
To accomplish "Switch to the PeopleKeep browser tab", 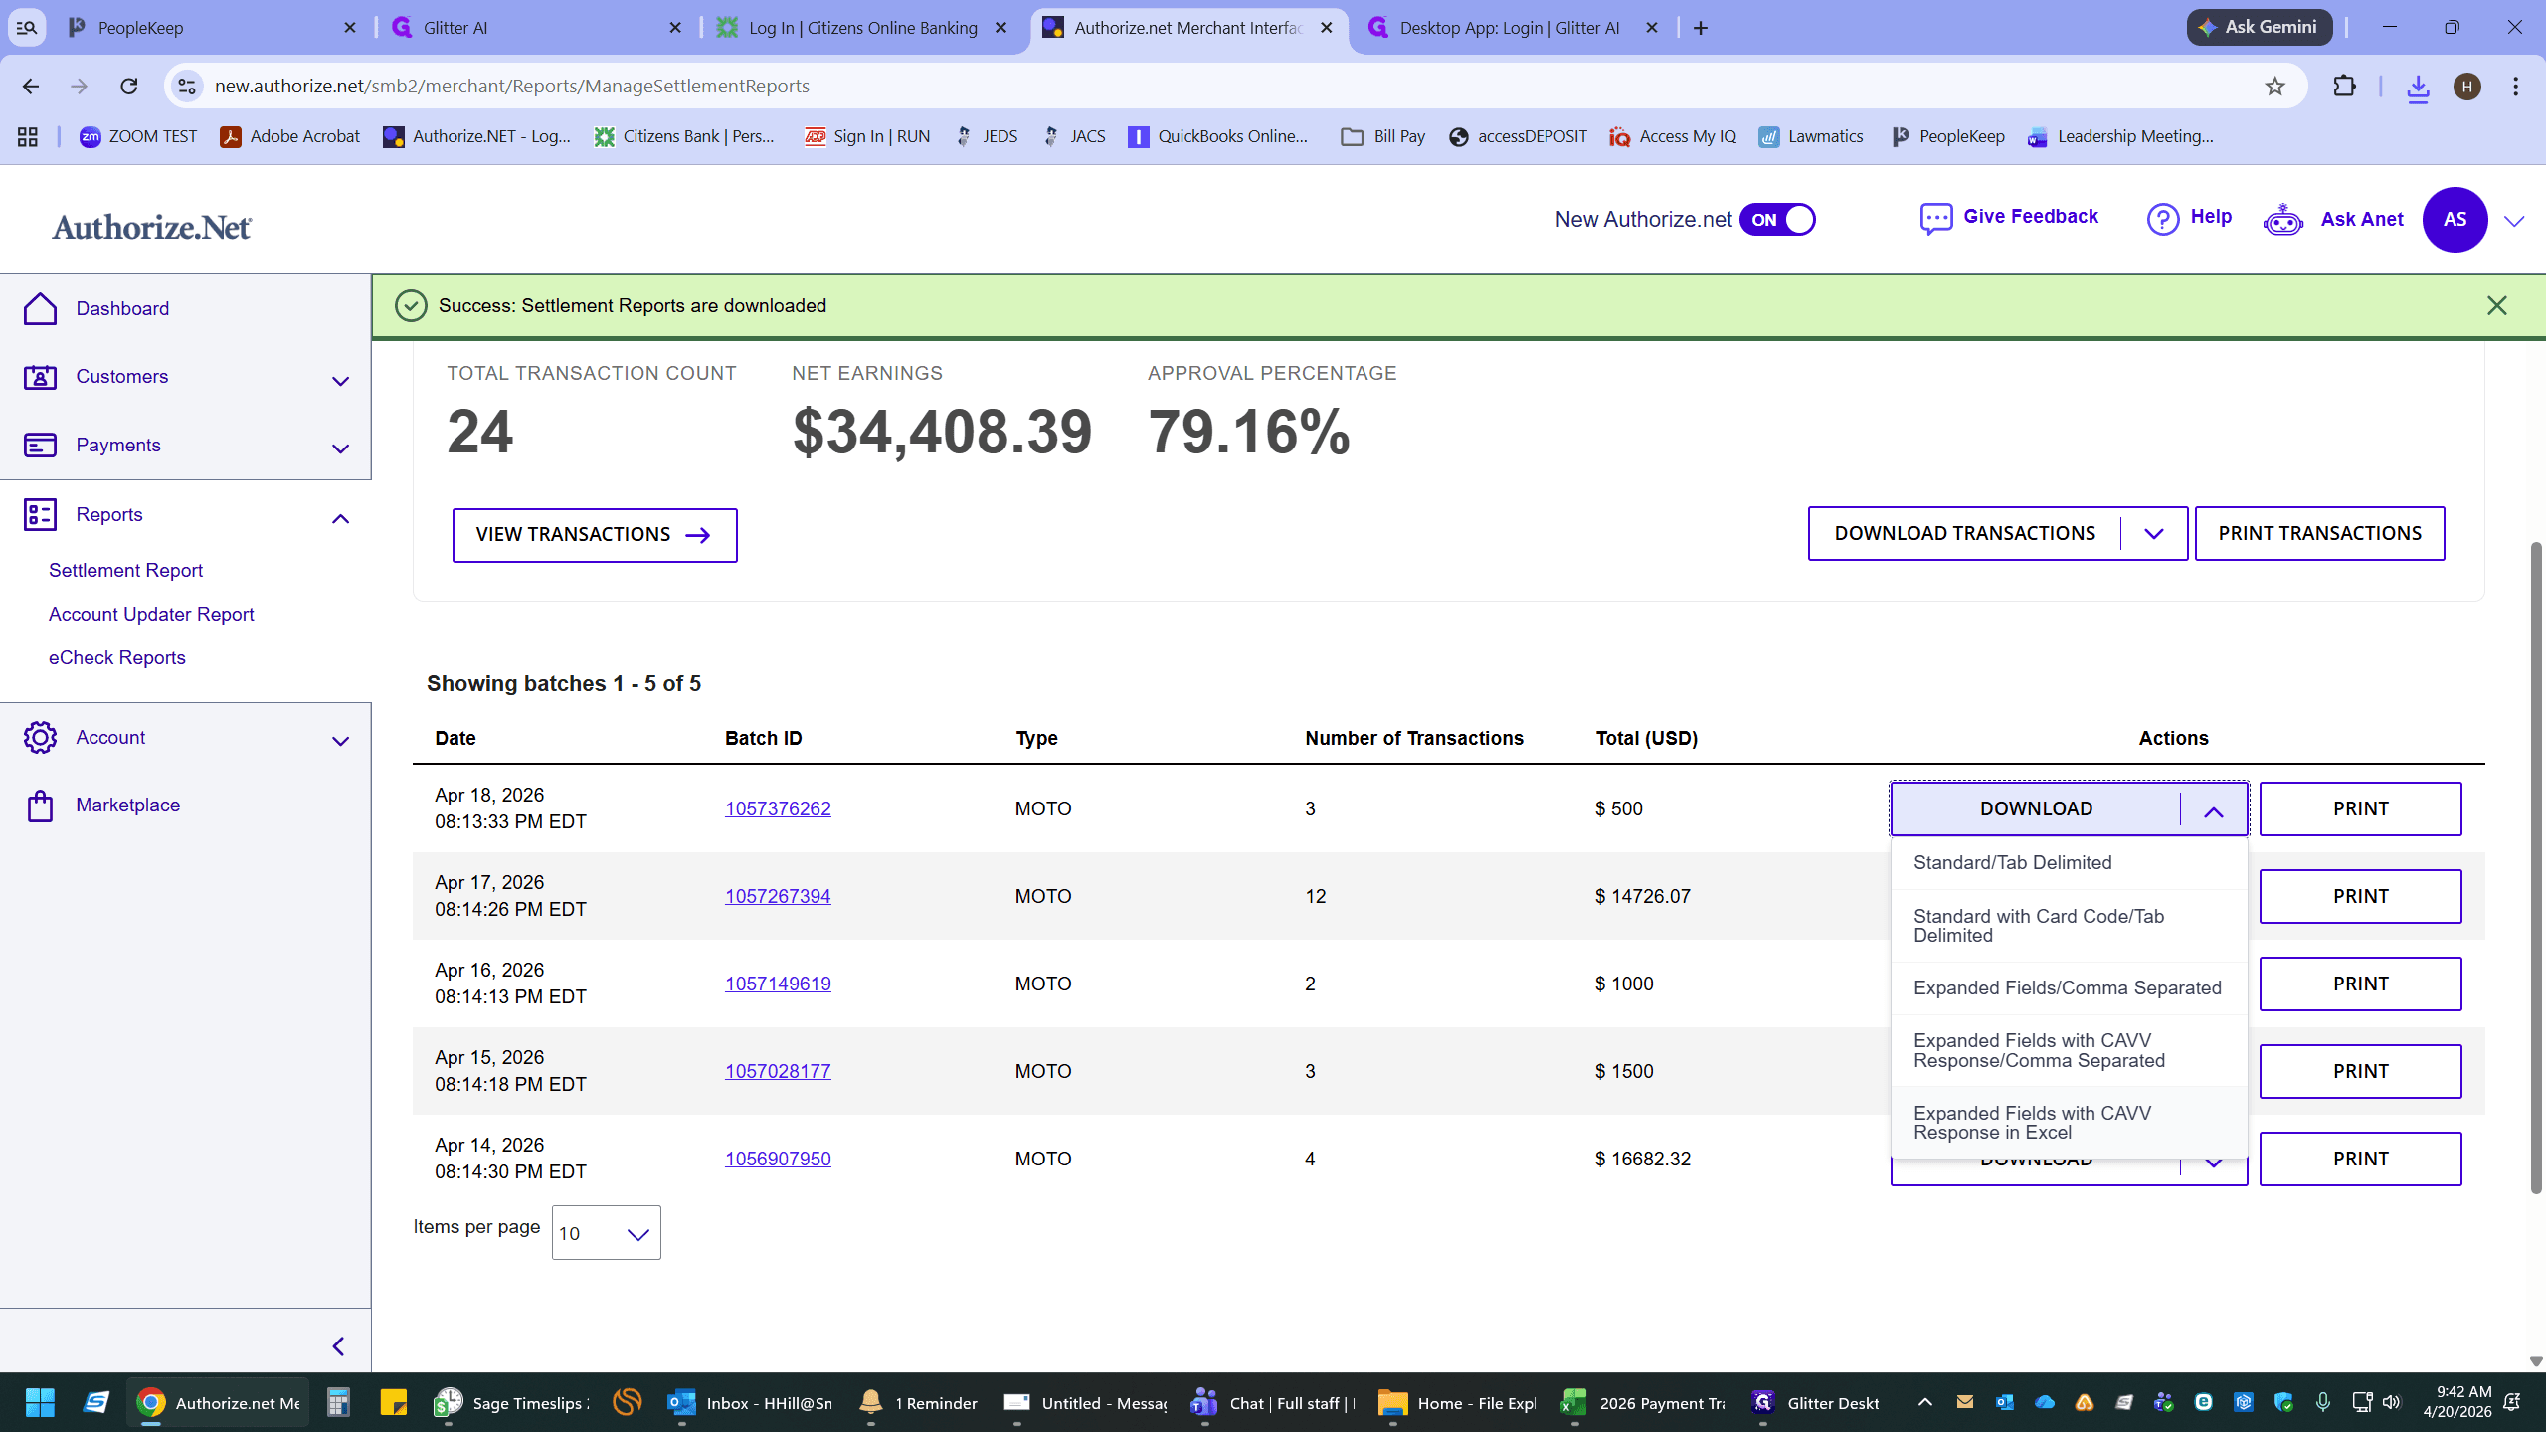I will click(x=211, y=28).
